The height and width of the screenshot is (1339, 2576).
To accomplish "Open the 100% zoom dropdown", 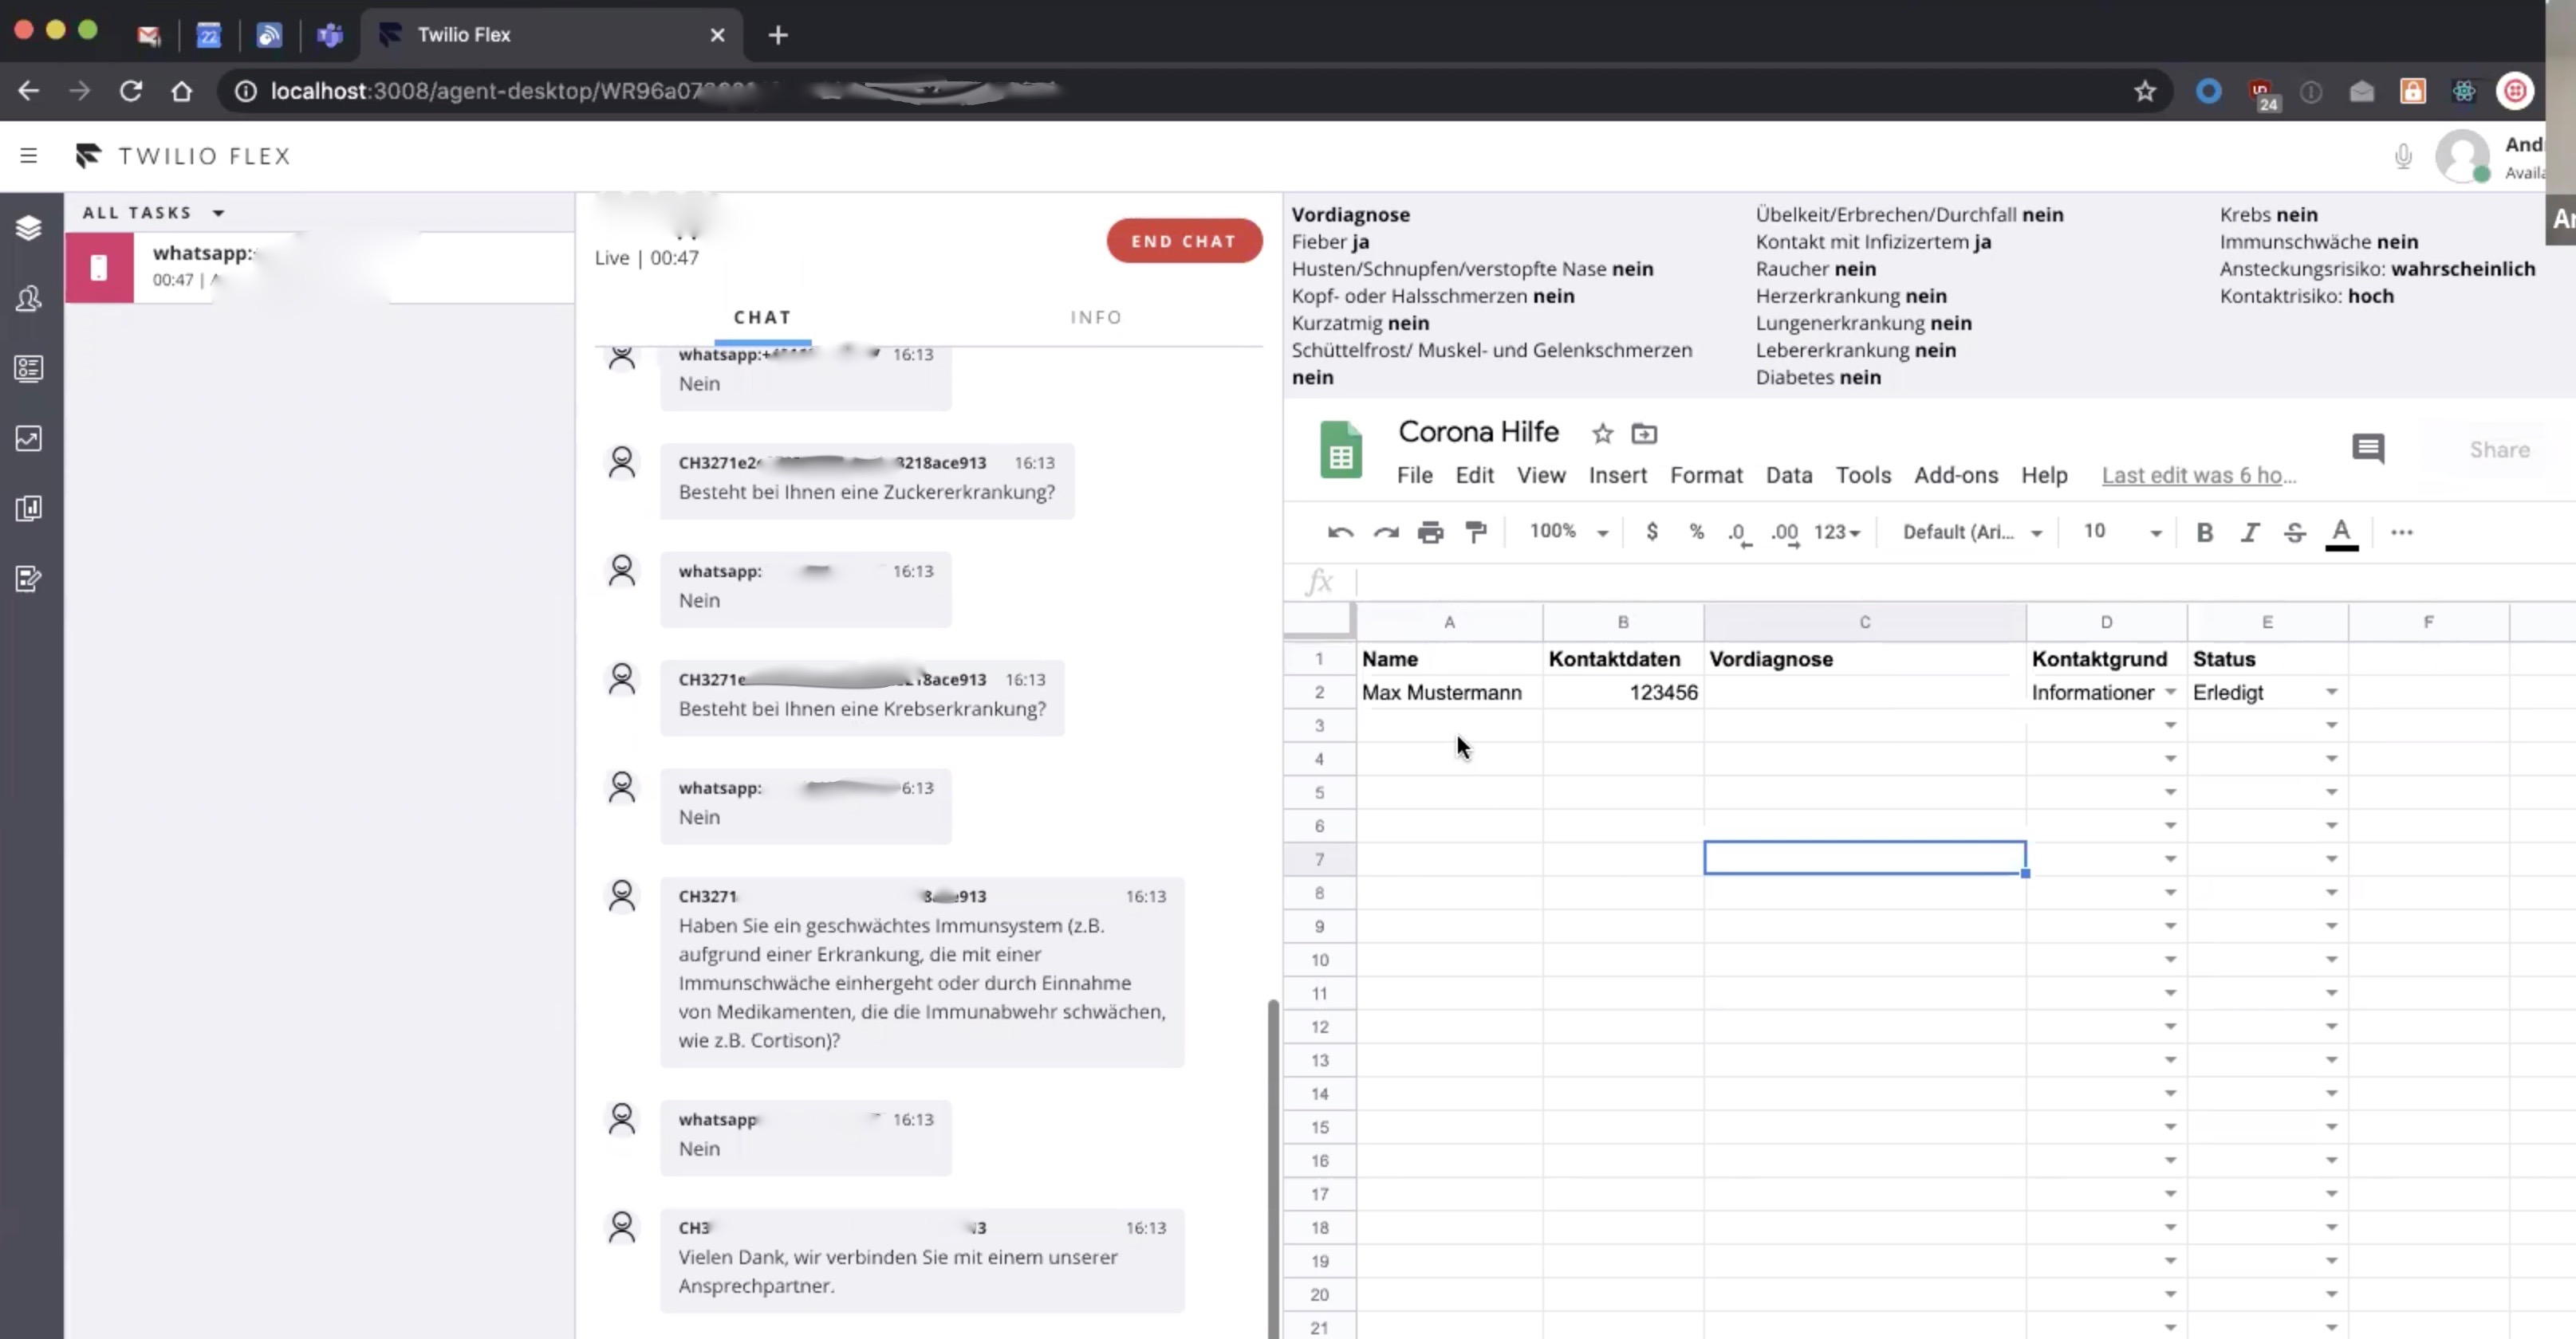I will (1568, 532).
